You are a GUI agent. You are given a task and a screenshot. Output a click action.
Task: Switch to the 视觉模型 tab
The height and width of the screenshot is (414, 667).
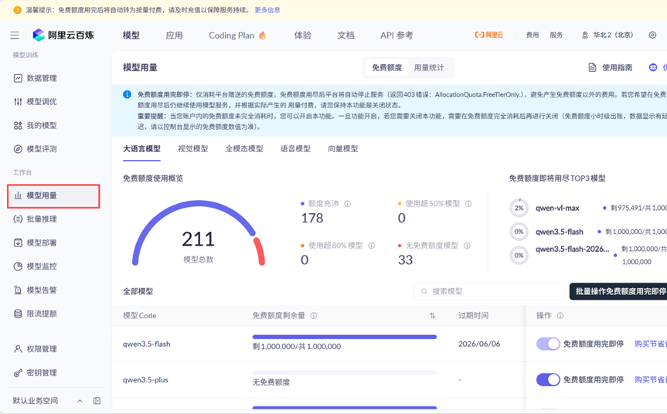coord(192,149)
